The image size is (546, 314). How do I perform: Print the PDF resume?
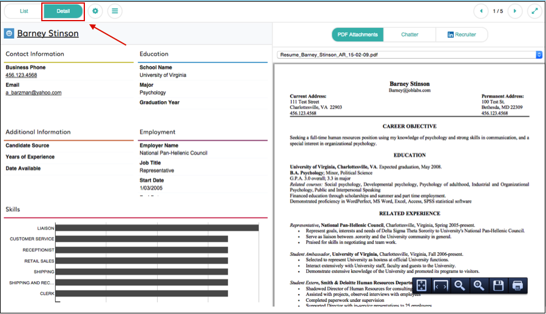point(517,286)
